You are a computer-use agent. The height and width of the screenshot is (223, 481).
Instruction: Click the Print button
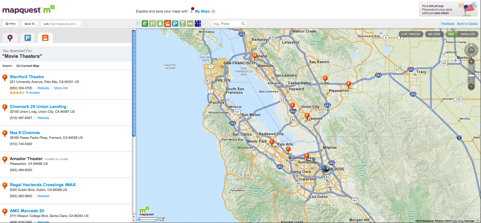11,24
